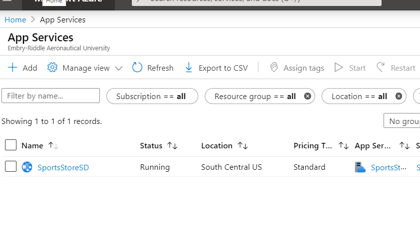The height and width of the screenshot is (227, 420).
Task: Click the App Services breadcrumb text
Action: click(63, 20)
